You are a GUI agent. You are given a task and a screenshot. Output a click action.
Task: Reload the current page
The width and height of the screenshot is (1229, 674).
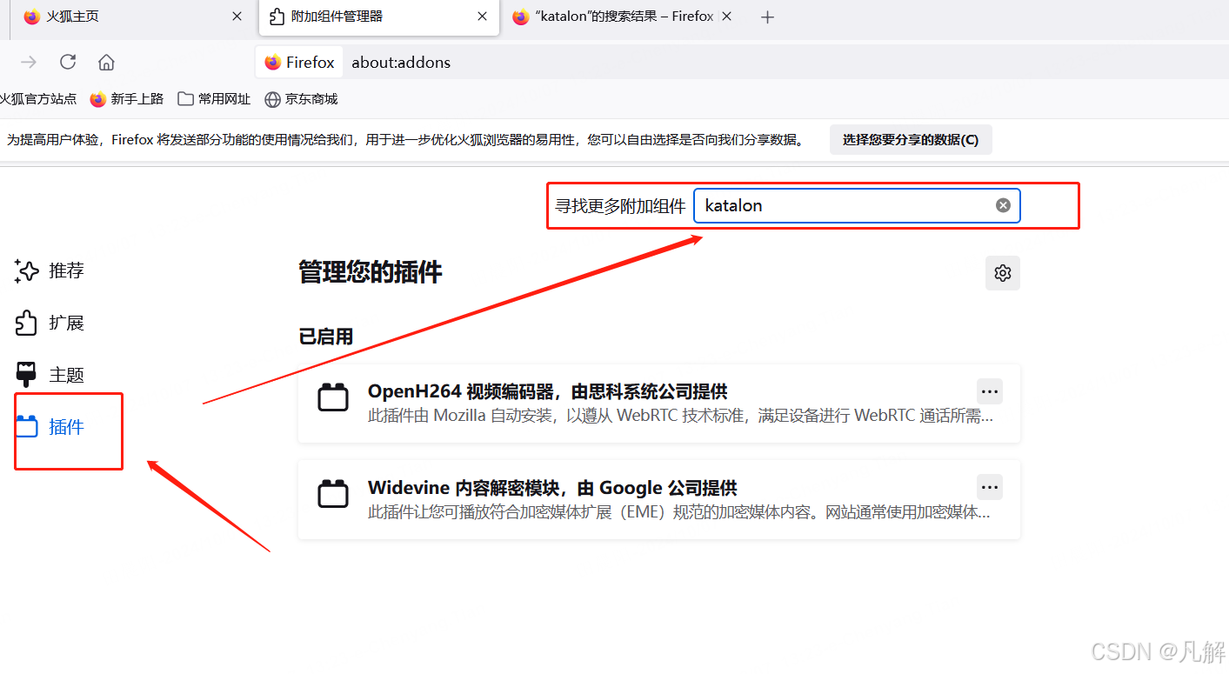tap(69, 62)
